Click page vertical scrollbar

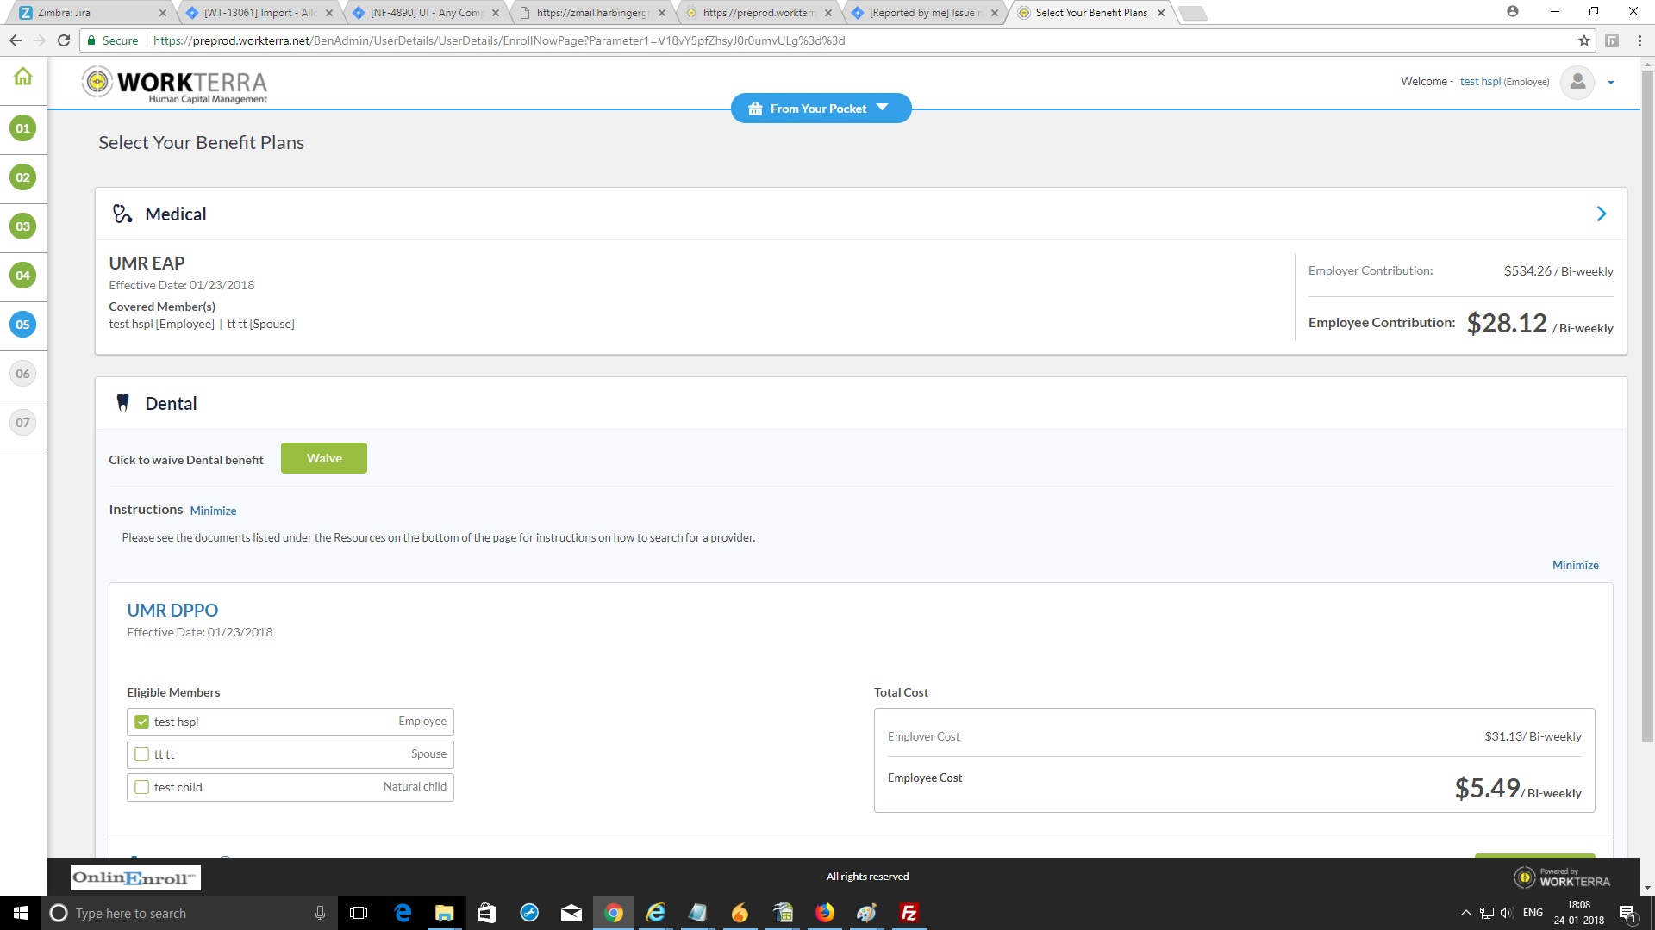[x=1647, y=405]
